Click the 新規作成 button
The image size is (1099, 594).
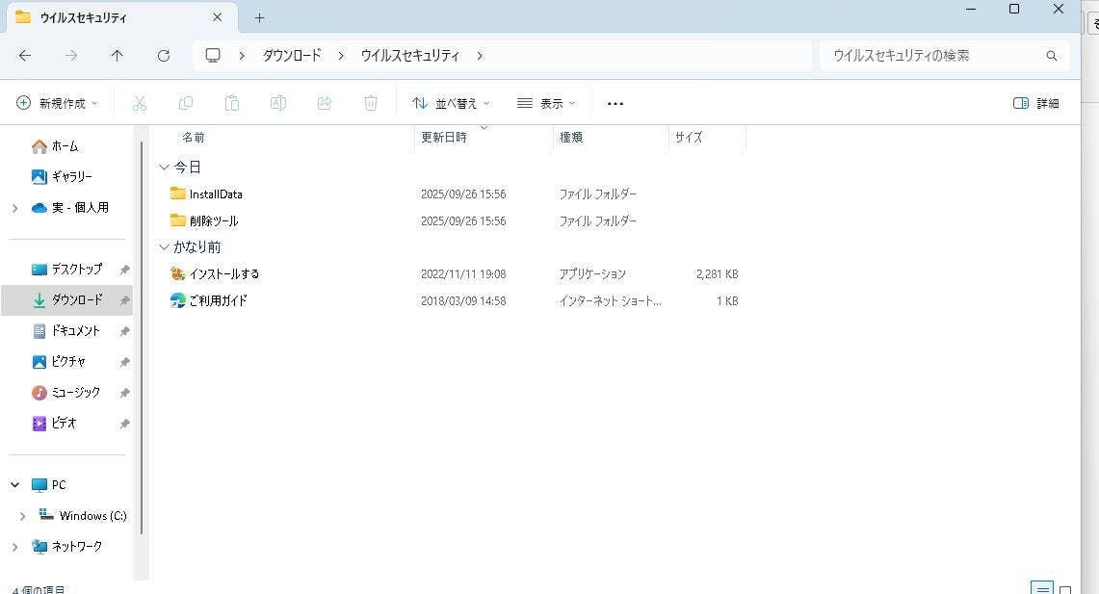point(58,103)
